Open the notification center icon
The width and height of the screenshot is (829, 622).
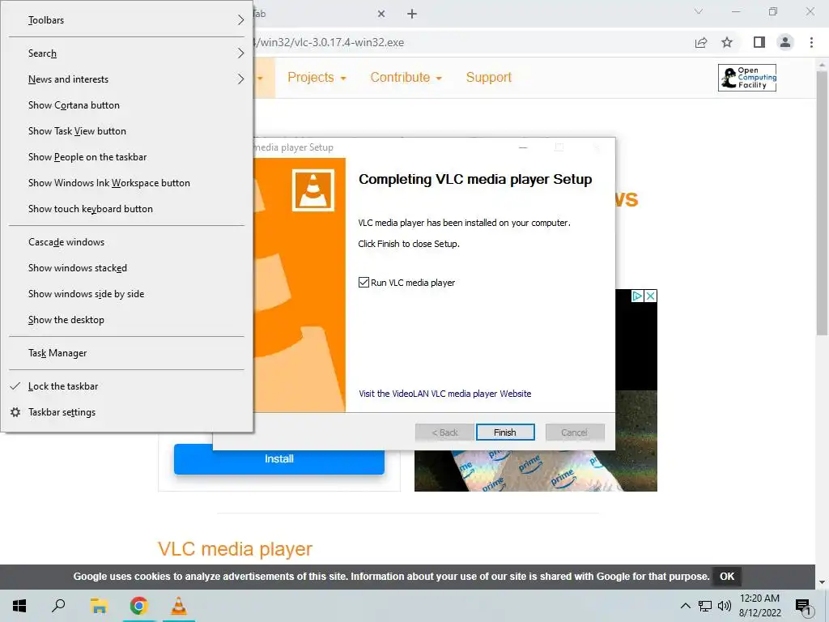tap(803, 607)
